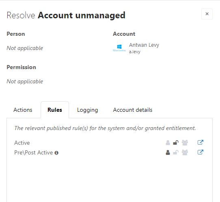Click the person icon in the Active row
This screenshot has width=220, height=202.
pos(168,143)
